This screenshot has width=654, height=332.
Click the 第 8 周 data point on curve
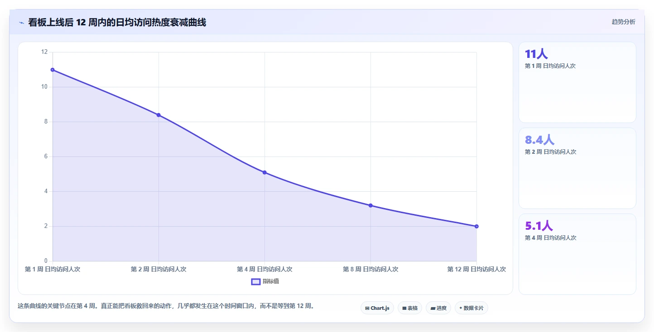[370, 205]
